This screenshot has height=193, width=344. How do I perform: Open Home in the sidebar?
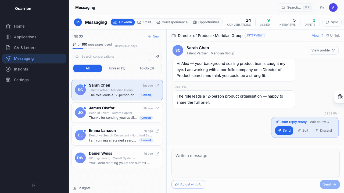tap(34, 26)
